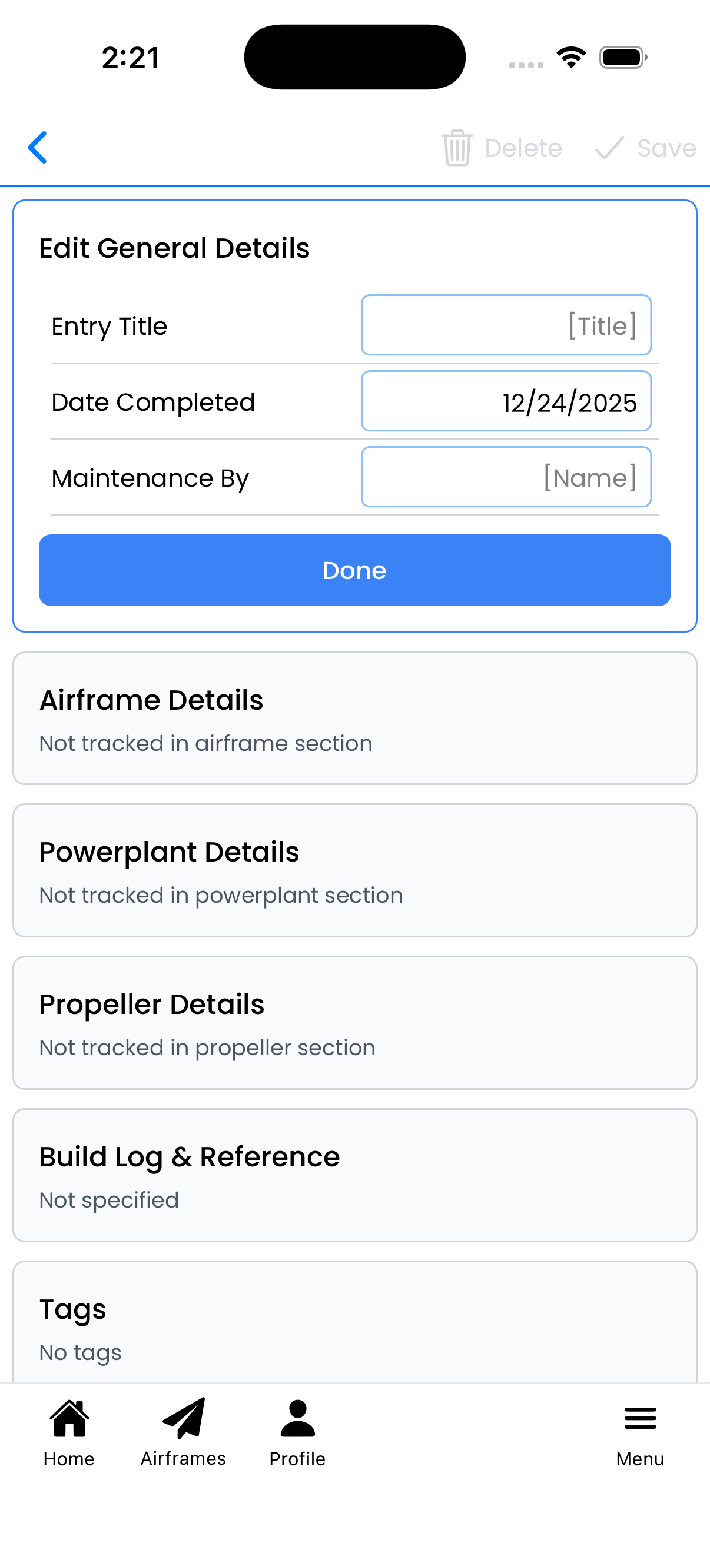Viewport: 710px width, 1543px height.
Task: Open the Date Completed date picker
Action: (506, 401)
